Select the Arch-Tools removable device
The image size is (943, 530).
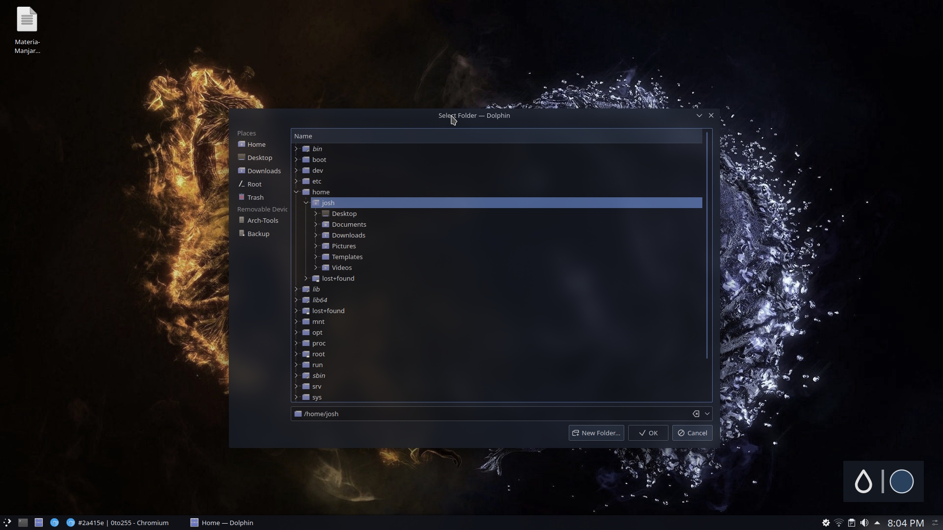pyautogui.click(x=258, y=220)
